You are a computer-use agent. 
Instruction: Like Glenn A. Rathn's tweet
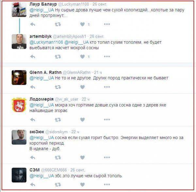pos(82,87)
